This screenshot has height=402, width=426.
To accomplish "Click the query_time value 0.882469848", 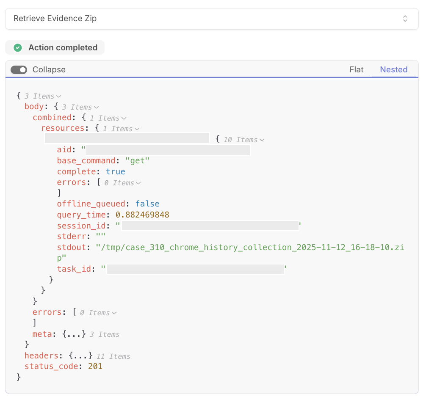I will click(142, 215).
